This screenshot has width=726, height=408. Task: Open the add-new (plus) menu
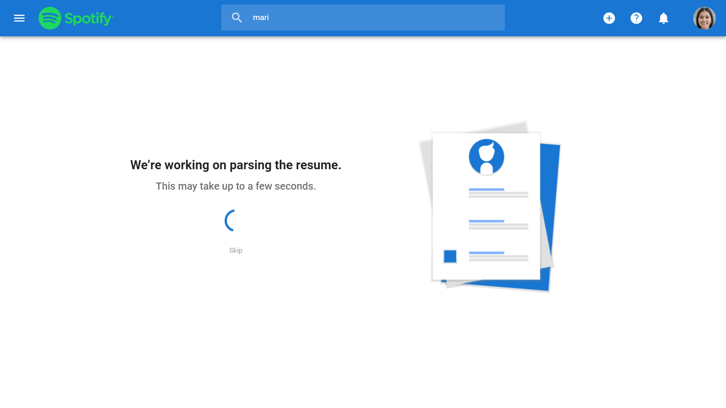(x=609, y=18)
